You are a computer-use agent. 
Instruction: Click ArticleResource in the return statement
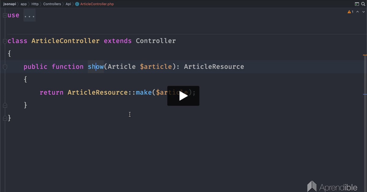coord(98,92)
